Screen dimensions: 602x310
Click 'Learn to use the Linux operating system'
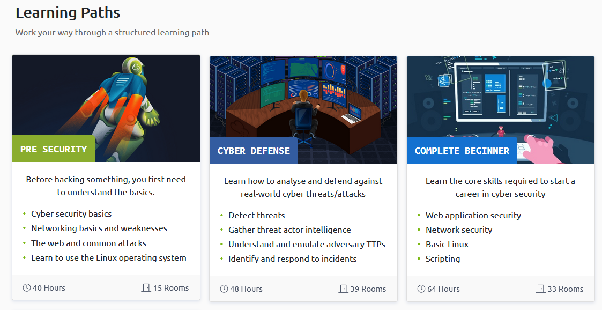coord(109,258)
